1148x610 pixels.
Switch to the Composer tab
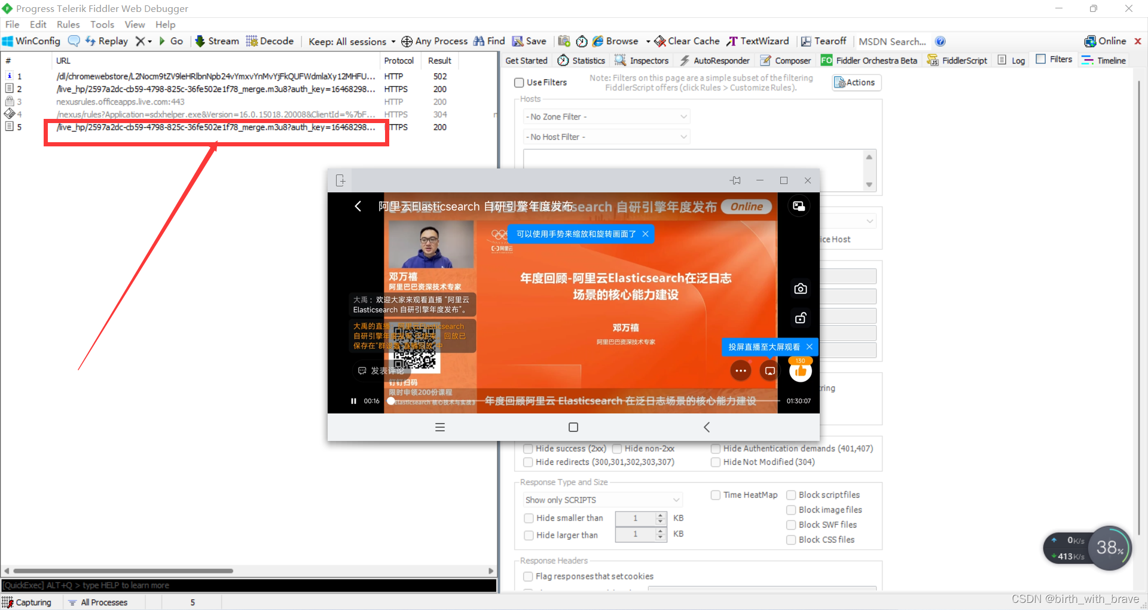tap(786, 60)
